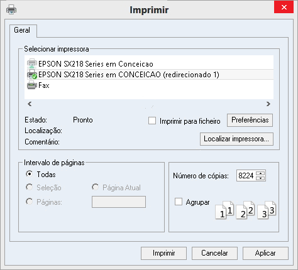Open the Geral tab
The width and height of the screenshot is (298, 270).
point(22,30)
